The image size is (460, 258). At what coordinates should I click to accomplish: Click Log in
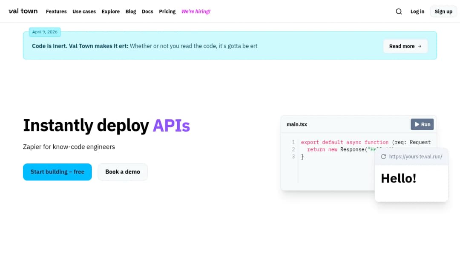(x=417, y=11)
